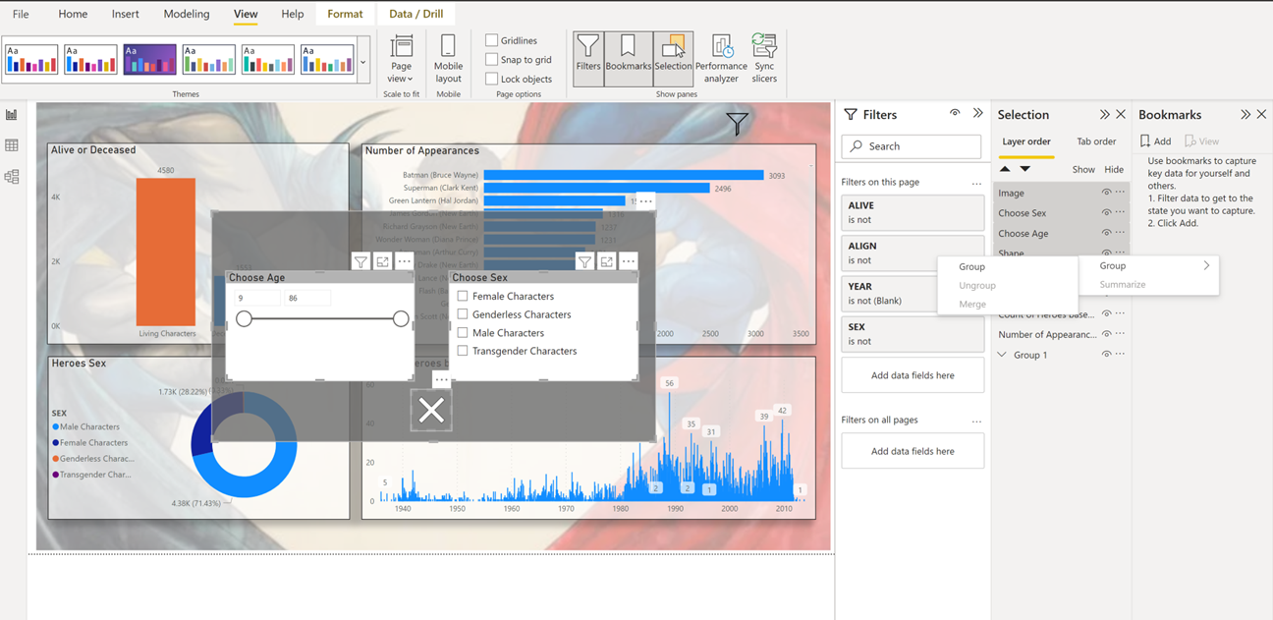Switch to Data view in left sidebar
This screenshot has height=620, width=1273.
(12, 145)
